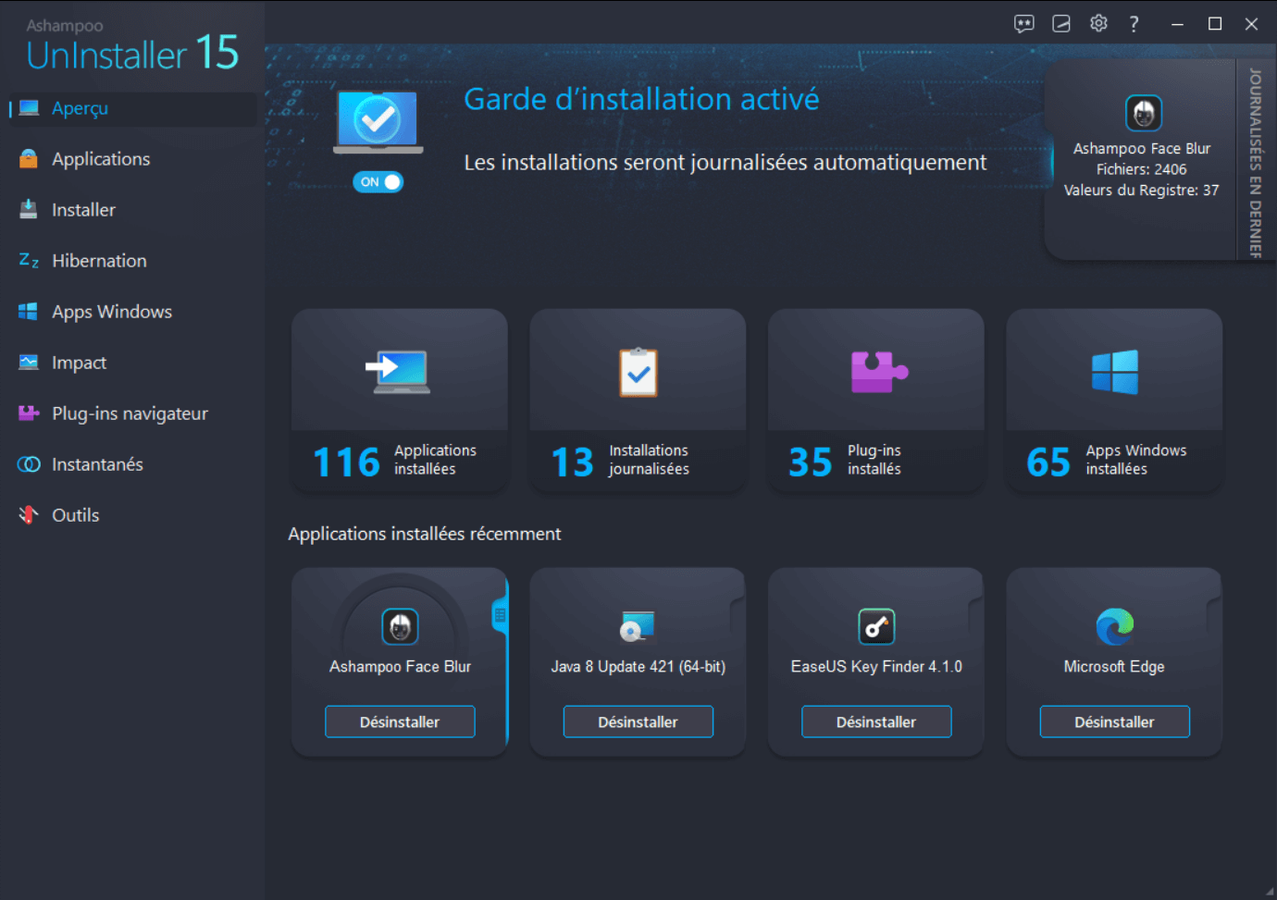
Task: Click the installation guard monitor checkmark icon
Action: click(x=378, y=122)
